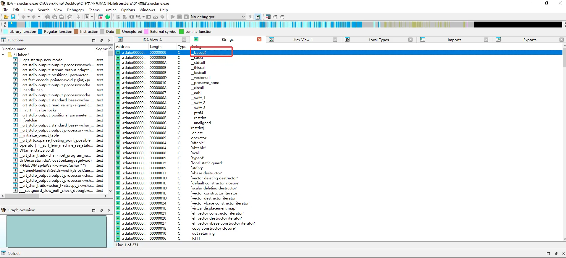Sort functions by Function name header
The image size is (566, 258).
click(47, 49)
